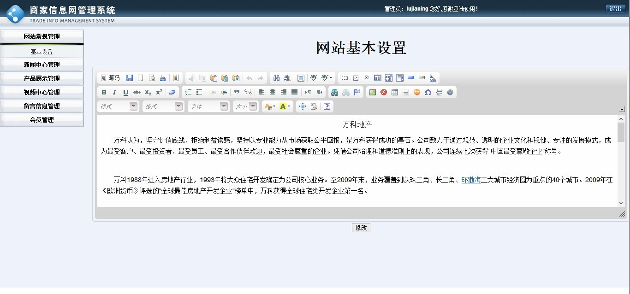630x294 pixels.
Task: Click the Remove Format eraser icon
Action: 172,92
